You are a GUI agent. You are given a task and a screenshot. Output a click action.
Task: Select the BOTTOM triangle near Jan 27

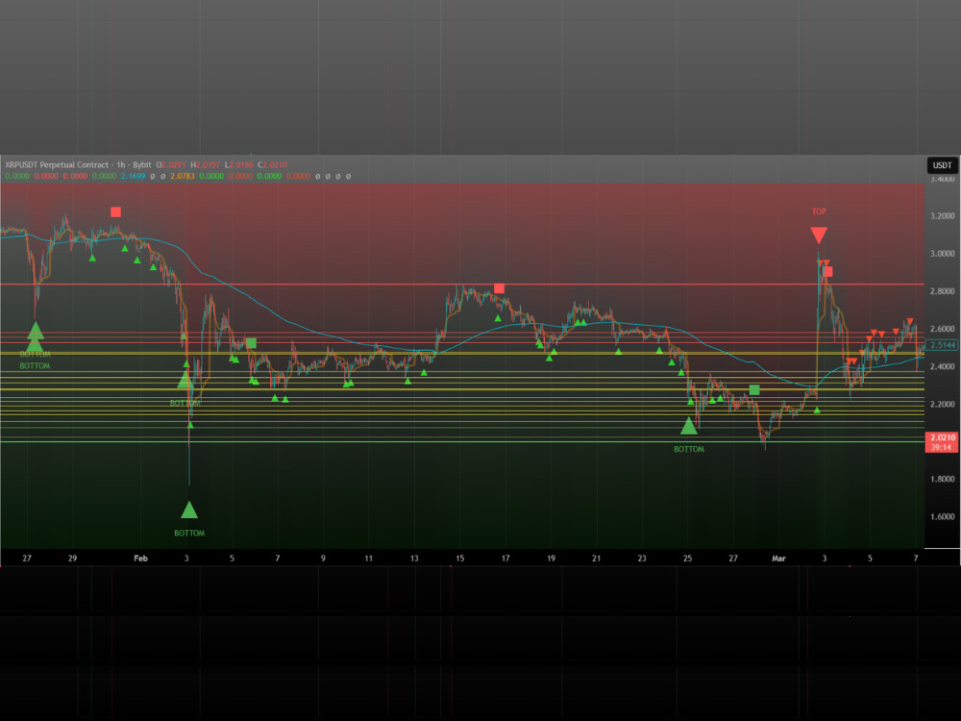[x=36, y=331]
